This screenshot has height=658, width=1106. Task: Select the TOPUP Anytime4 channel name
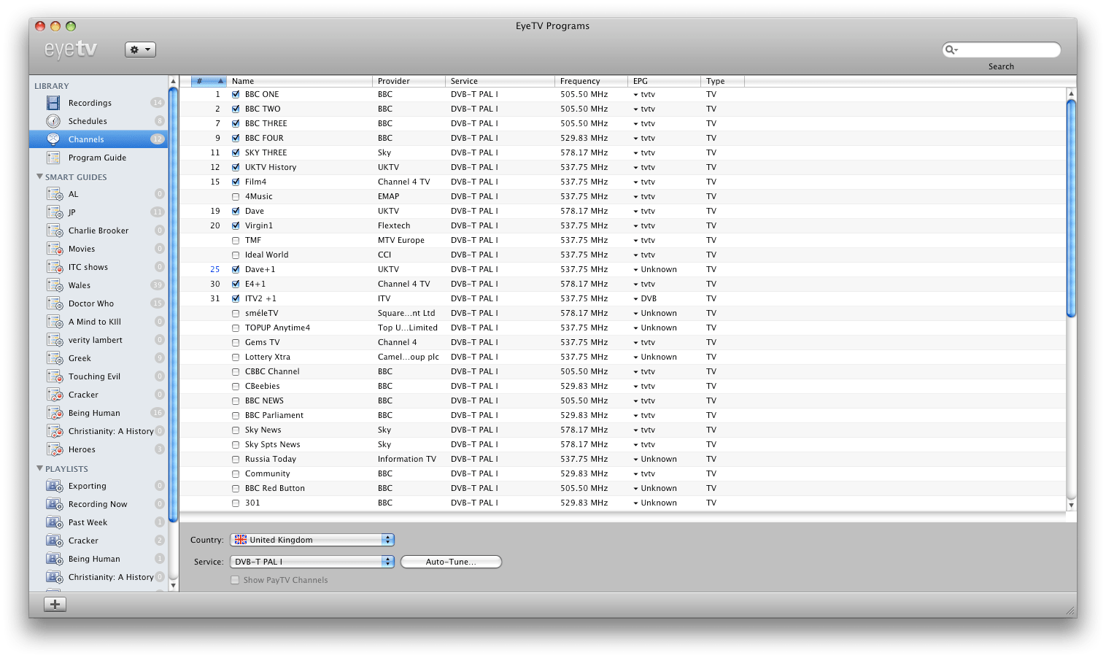pyautogui.click(x=277, y=328)
